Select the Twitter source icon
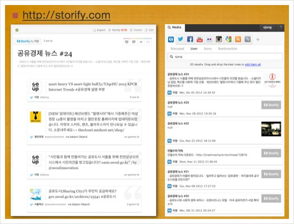Screen dimensions: 294x224 coord(181,39)
